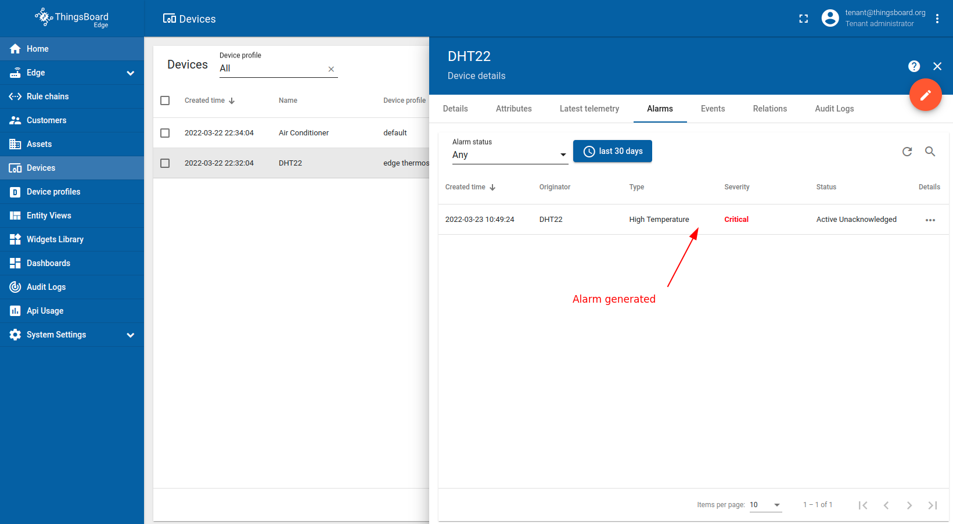
Task: Clear the Device profile filter
Action: (331, 69)
